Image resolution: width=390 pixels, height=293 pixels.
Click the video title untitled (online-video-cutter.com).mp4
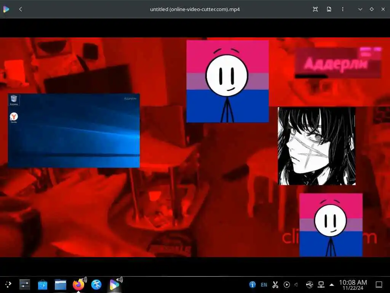[195, 10]
